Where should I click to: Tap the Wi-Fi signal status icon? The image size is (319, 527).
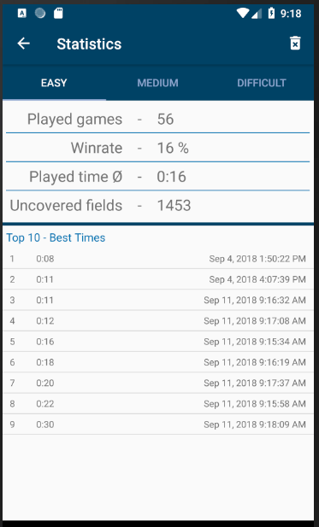point(242,13)
